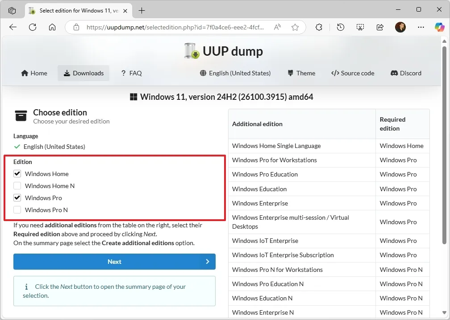Screen dimensions: 450x320
Task: Open the Source code page icon
Action: pyautogui.click(x=334, y=73)
